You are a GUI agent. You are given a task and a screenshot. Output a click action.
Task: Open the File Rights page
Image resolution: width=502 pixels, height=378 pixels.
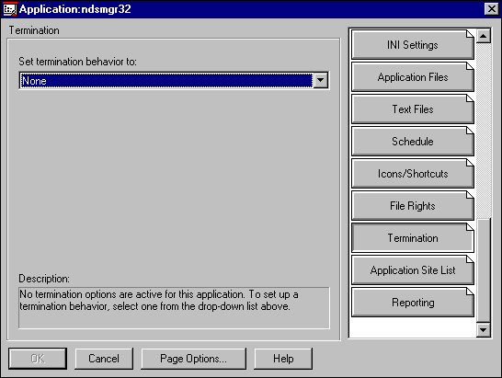[412, 206]
